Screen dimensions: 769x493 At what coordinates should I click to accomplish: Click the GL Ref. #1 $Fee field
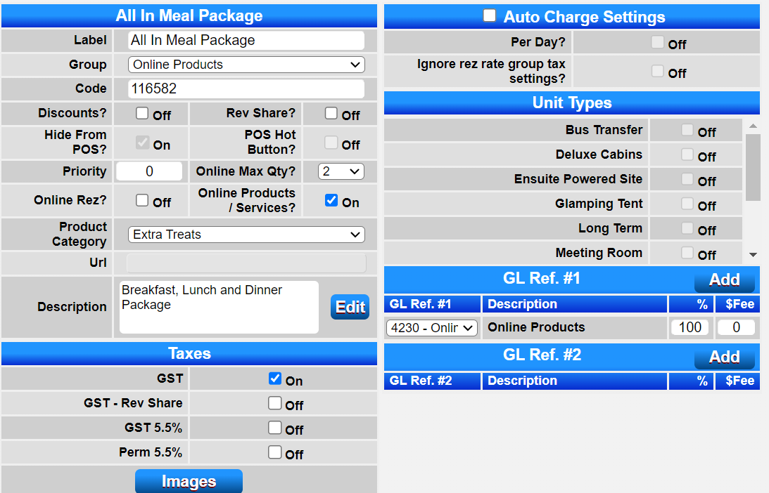click(736, 327)
